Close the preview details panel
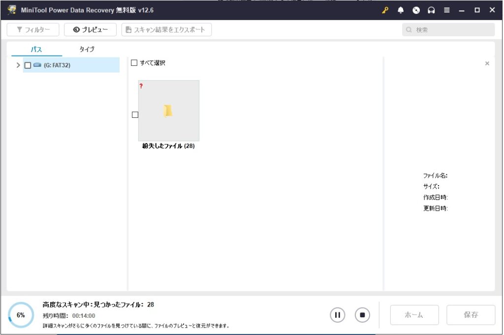 tap(487, 63)
